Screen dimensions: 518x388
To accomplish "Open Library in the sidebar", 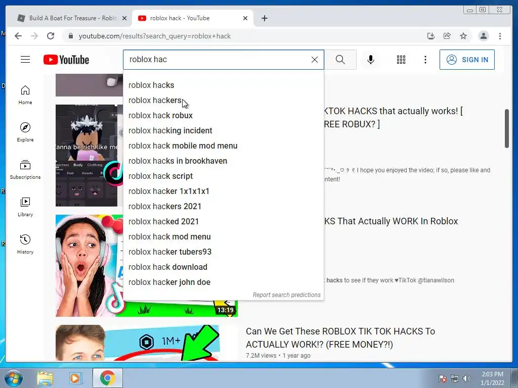I will 25,207.
